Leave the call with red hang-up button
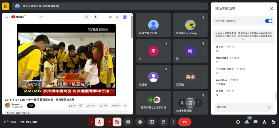 (184, 122)
